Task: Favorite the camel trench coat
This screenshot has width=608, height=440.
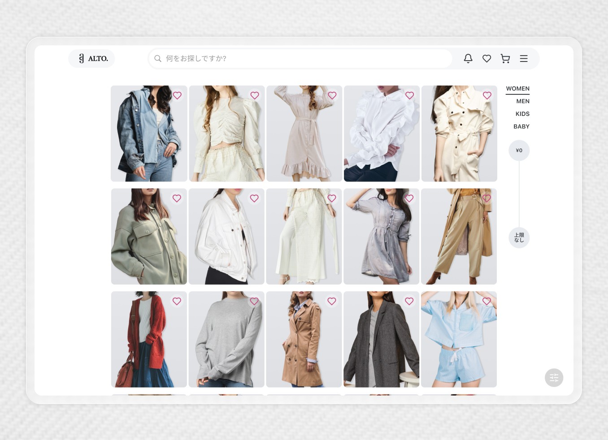Action: click(332, 301)
